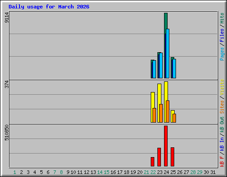Click green weekend day 28 on the x-axis
This screenshot has height=177, width=227.
tap(193, 172)
